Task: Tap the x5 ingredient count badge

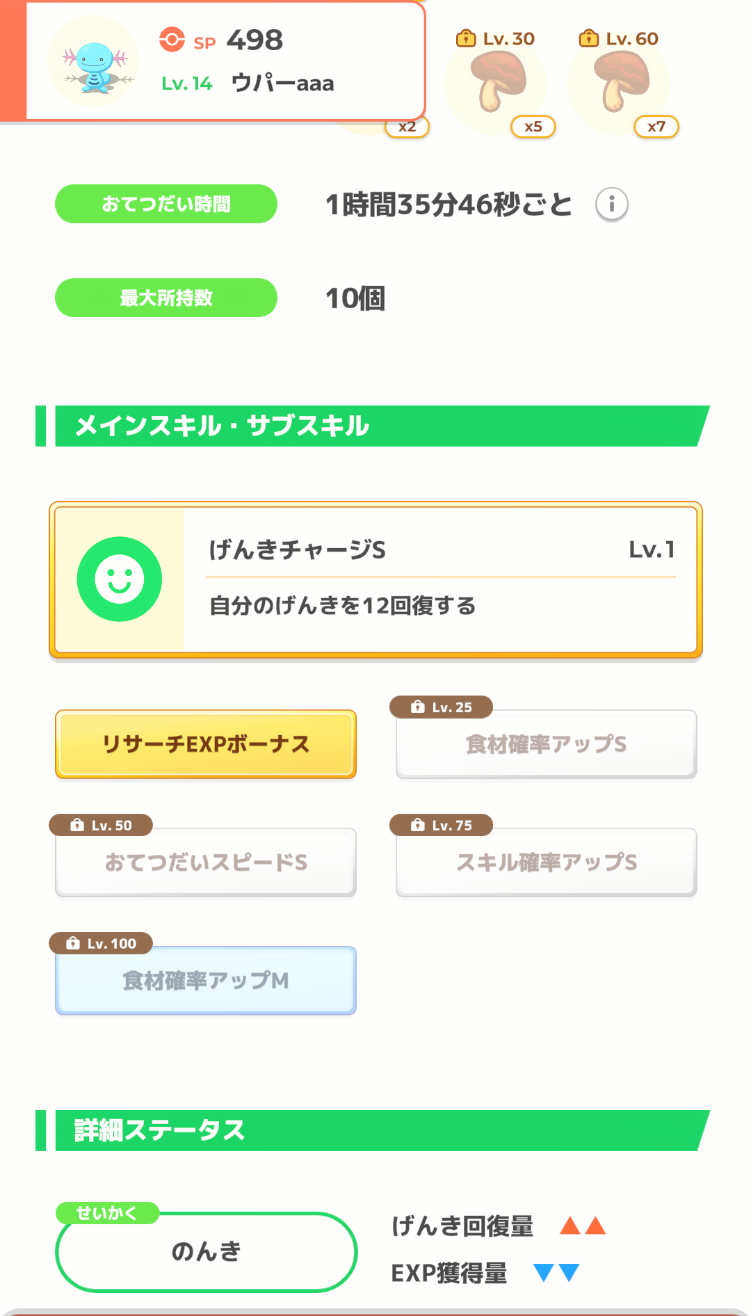Action: click(x=533, y=127)
